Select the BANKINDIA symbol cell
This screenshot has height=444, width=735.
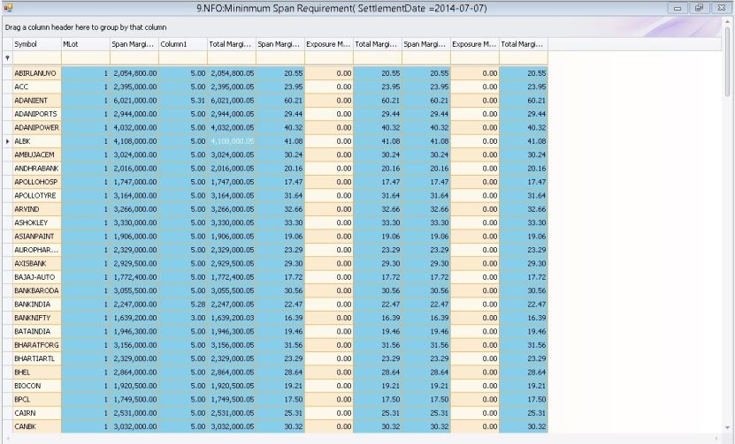(36, 304)
